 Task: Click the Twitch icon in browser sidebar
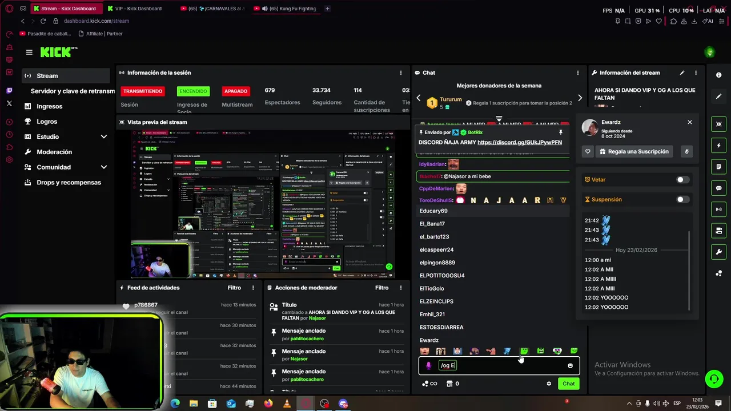coord(9,91)
